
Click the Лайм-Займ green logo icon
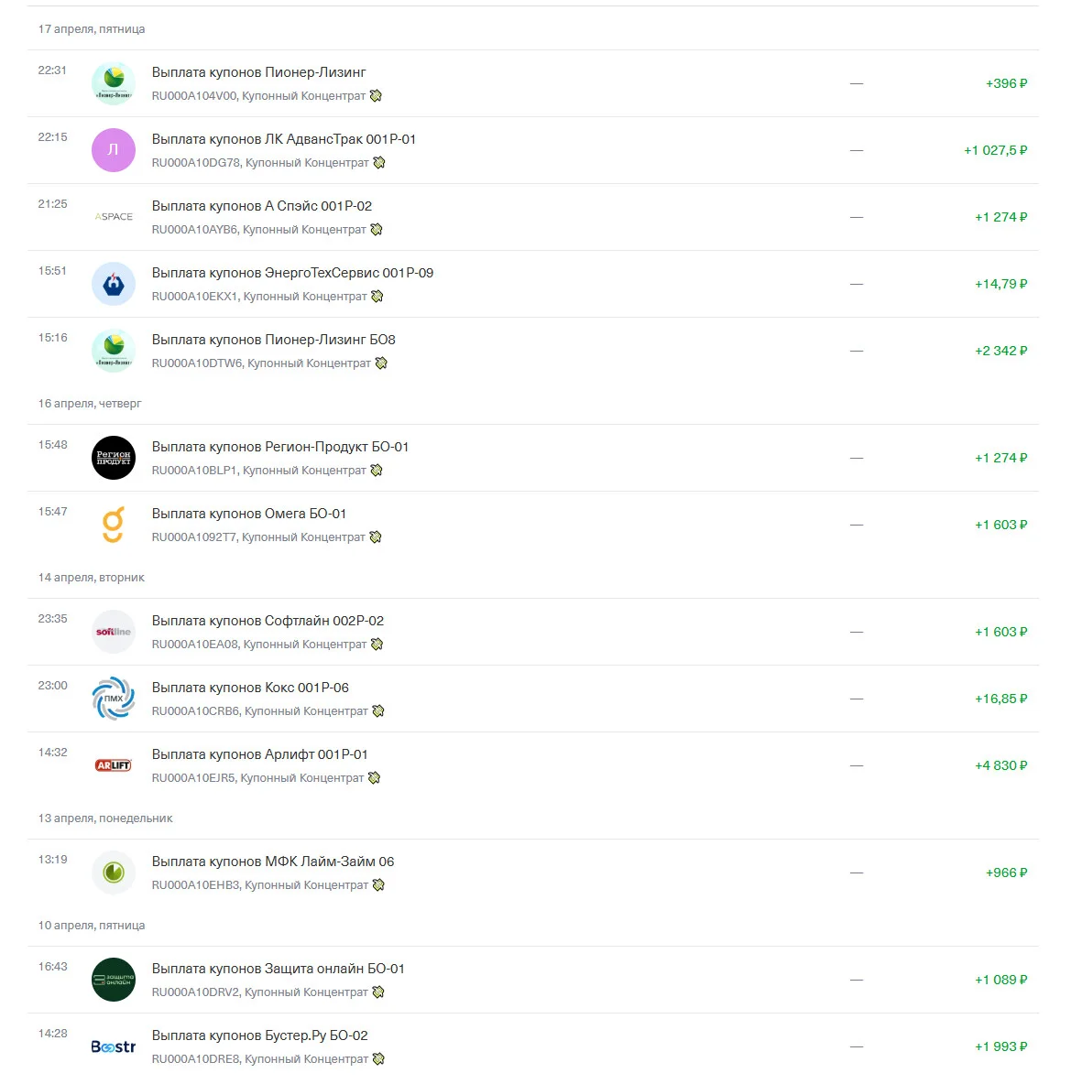pos(114,873)
